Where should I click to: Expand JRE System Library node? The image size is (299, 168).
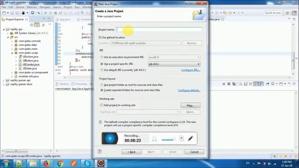click(x=8, y=33)
